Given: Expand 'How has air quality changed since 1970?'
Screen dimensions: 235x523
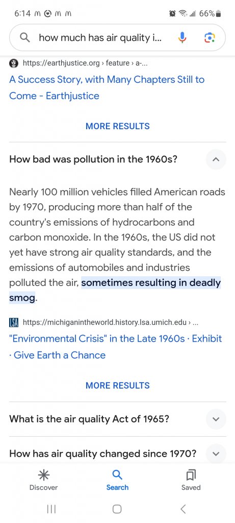Looking at the screenshot, I should pos(216,454).
